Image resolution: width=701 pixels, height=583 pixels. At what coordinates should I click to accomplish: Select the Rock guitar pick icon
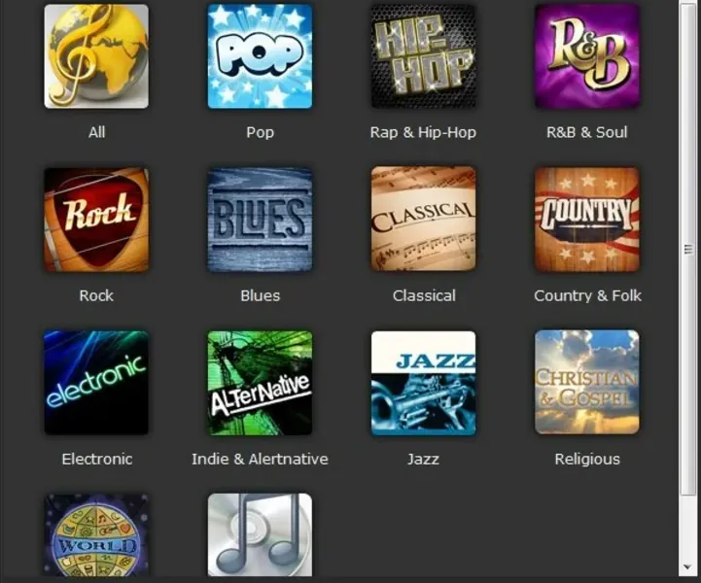click(x=96, y=220)
